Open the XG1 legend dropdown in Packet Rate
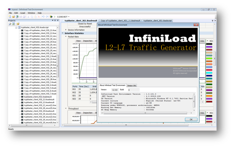Image resolution: width=233 pixels, height=147 pixels. [208, 41]
